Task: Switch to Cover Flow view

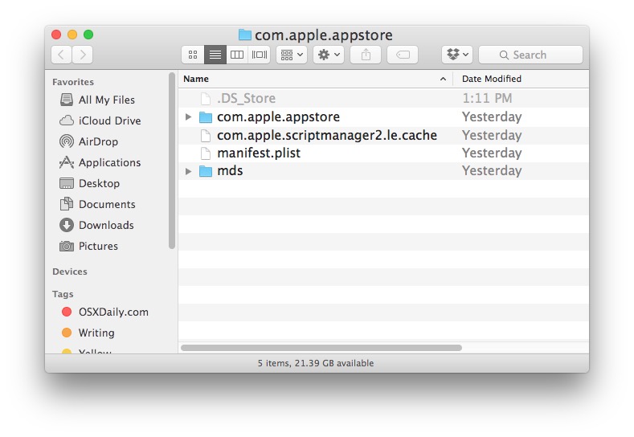Action: [x=260, y=55]
